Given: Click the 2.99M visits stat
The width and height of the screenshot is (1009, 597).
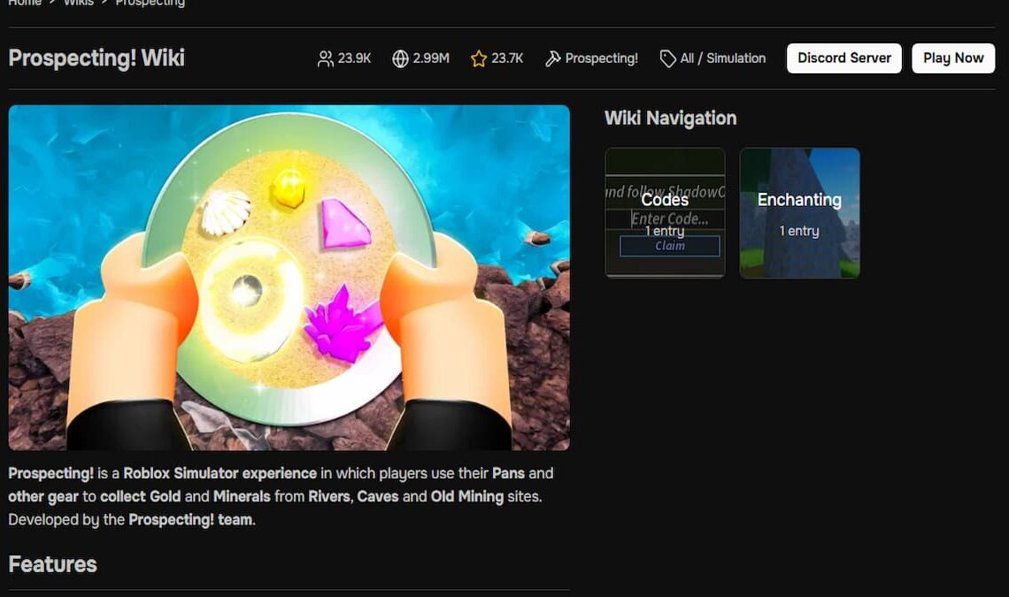Looking at the screenshot, I should click(430, 58).
